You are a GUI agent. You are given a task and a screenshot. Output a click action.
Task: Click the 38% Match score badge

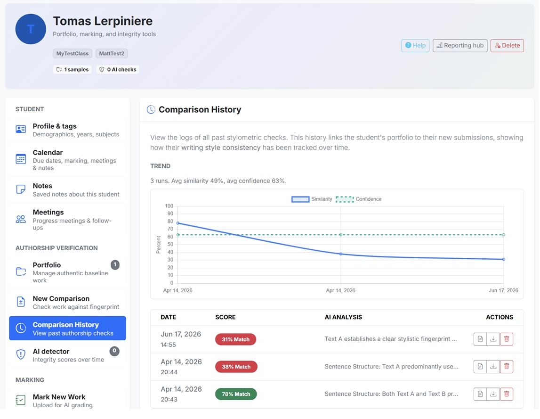[x=236, y=367]
